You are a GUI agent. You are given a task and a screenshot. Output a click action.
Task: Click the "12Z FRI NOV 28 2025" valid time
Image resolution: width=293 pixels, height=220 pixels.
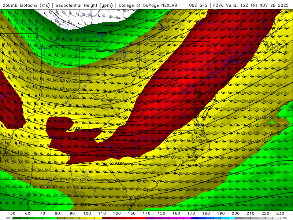coord(264,5)
